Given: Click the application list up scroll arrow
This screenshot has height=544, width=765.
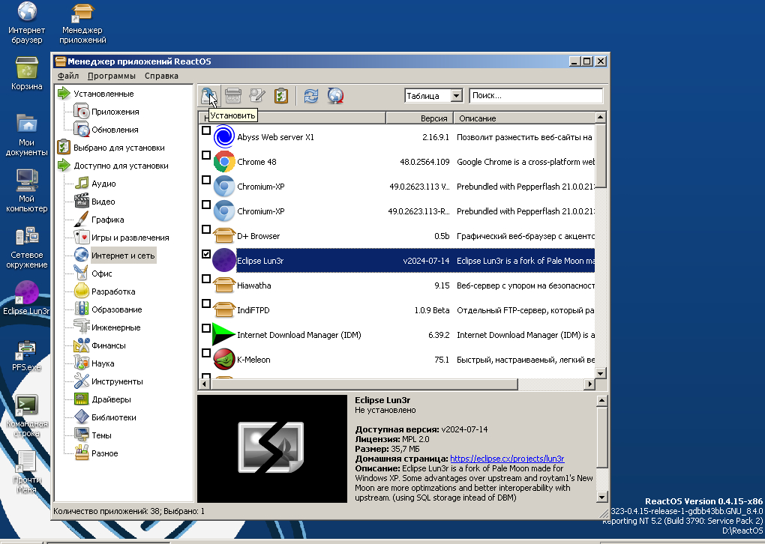Looking at the screenshot, I should (x=601, y=118).
